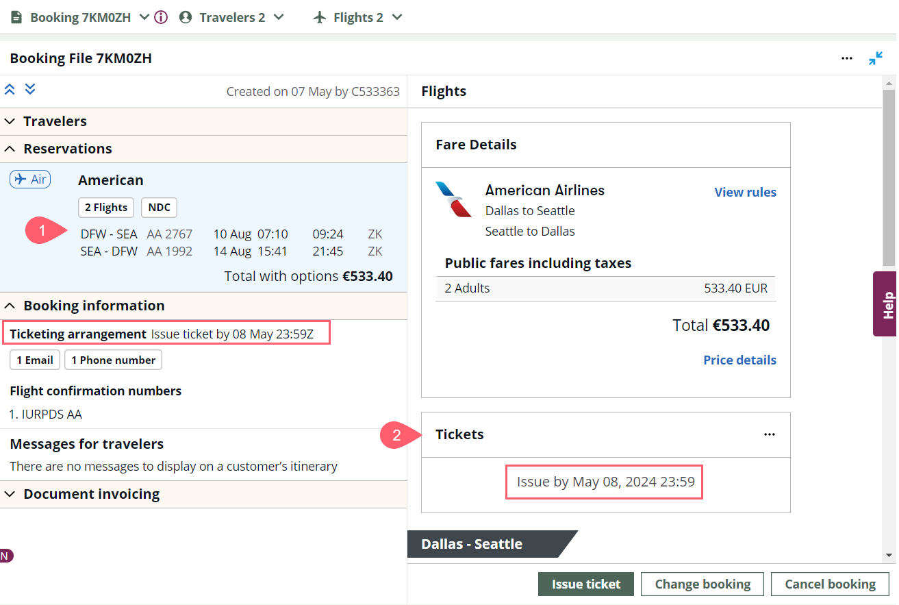
Task: Click the scrollbar up arrow
Action: click(x=889, y=82)
